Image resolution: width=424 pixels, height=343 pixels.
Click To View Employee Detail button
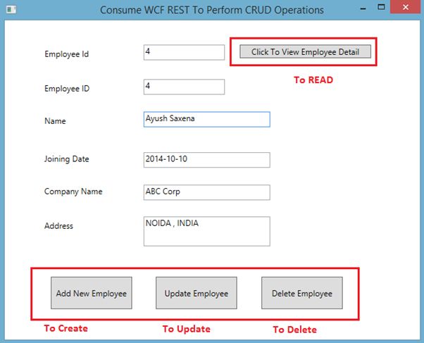pos(305,51)
